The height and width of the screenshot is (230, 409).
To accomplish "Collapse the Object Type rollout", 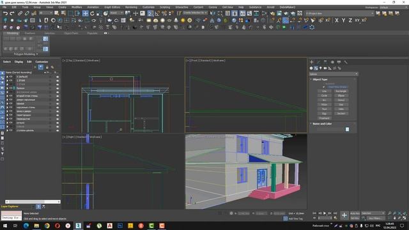I will pyautogui.click(x=311, y=79).
